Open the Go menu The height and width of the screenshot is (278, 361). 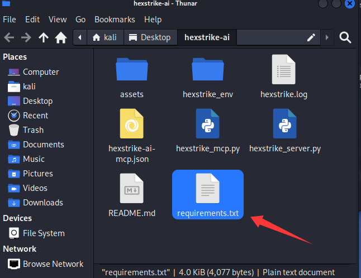[80, 20]
